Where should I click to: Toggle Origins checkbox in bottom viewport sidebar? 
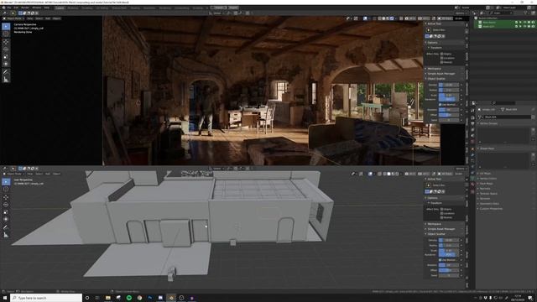(x=442, y=209)
